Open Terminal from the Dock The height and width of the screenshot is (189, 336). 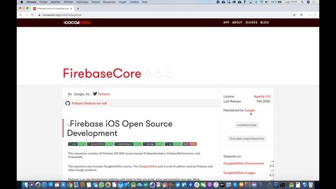tap(282, 185)
